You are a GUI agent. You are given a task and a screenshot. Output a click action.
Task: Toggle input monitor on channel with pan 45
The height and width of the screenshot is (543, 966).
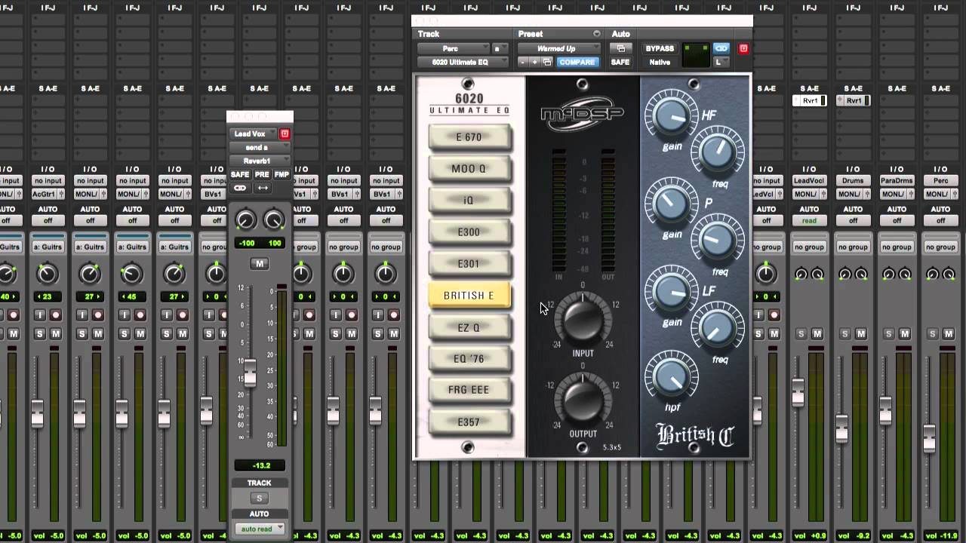coord(124,314)
